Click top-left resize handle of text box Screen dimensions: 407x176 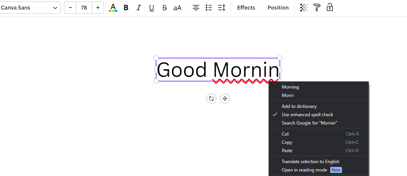click(x=156, y=58)
